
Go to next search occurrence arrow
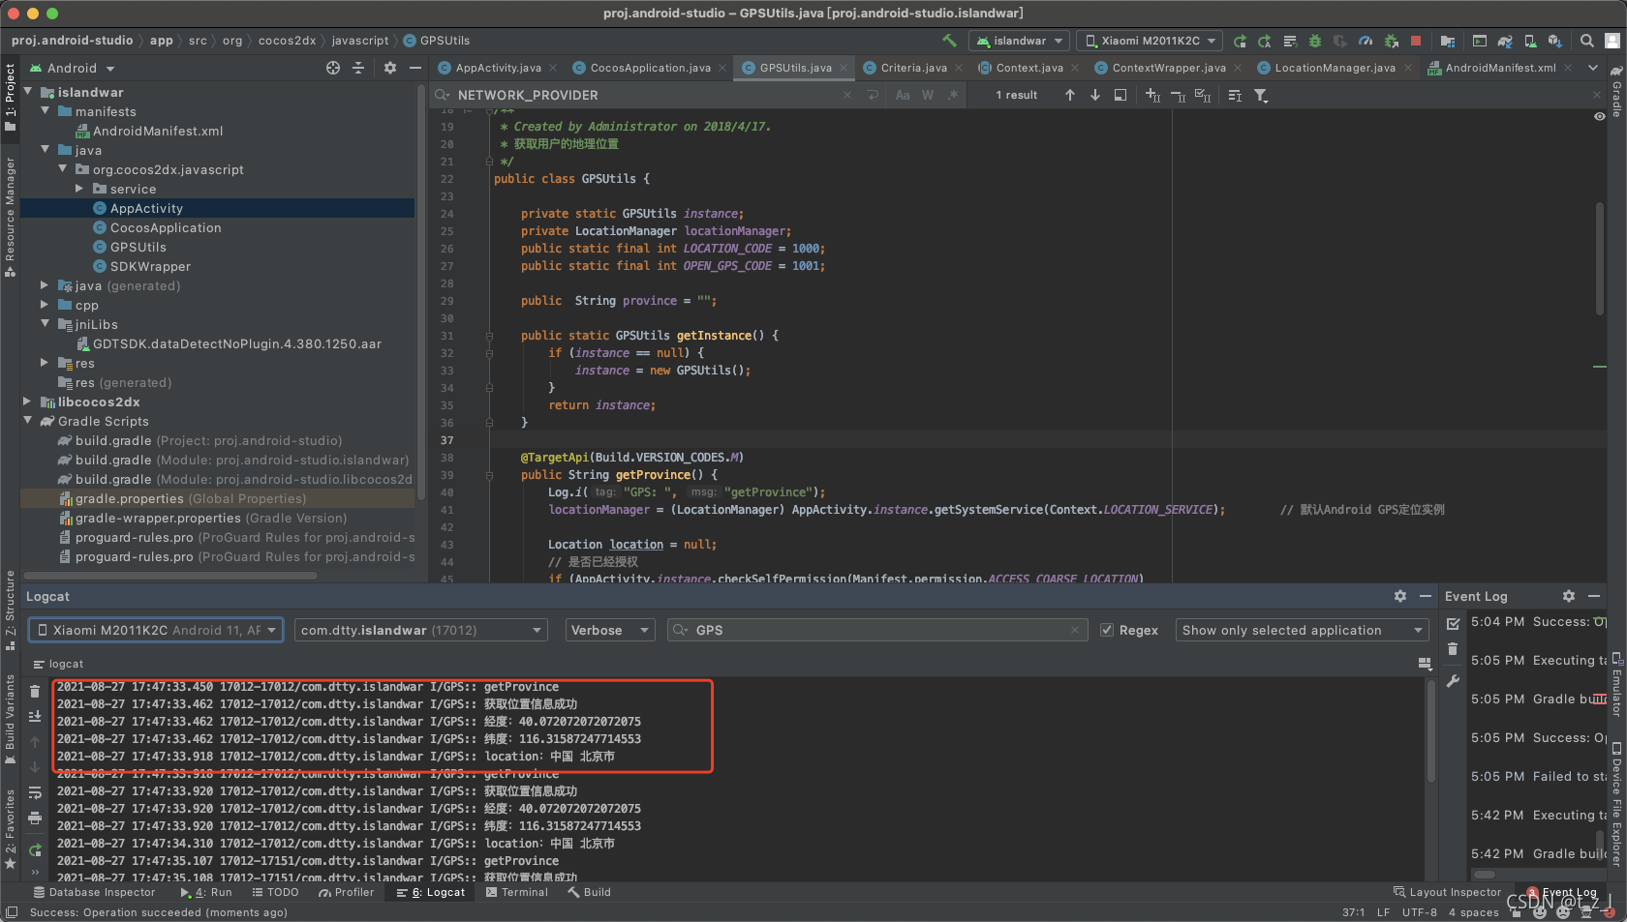point(1095,95)
